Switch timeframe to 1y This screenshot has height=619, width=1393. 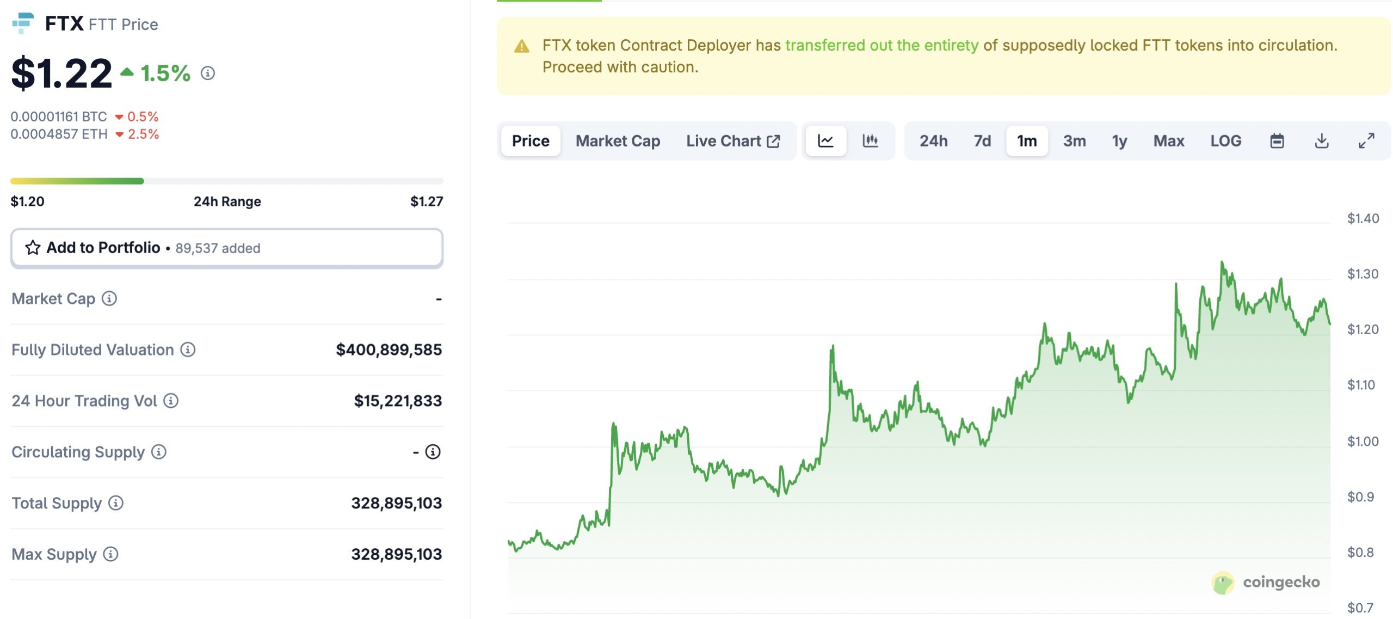pos(1119,140)
